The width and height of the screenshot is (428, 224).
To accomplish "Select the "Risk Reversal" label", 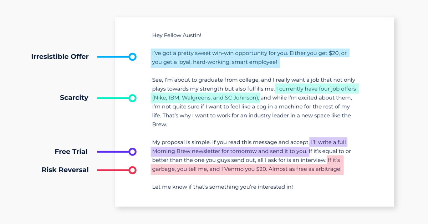I will click(65, 170).
